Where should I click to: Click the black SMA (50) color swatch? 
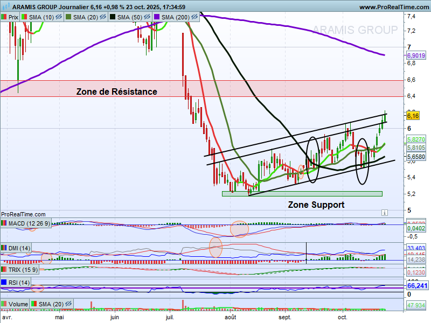(113, 17)
